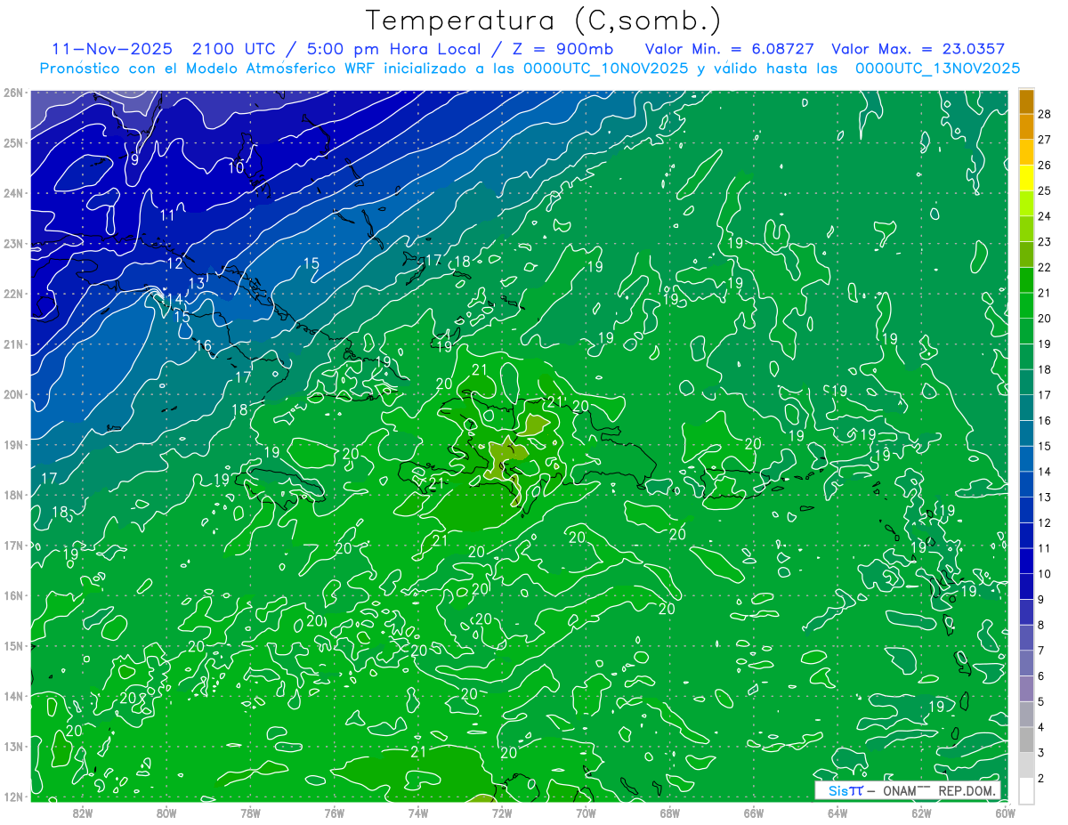Image resolution: width=1068 pixels, height=825 pixels.
Task: Click the longitude axis label "60W"
Action: (x=1005, y=813)
